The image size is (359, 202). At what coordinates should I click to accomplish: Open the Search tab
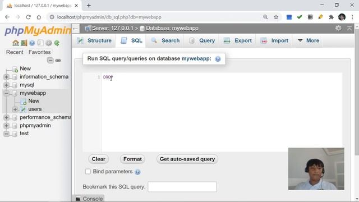coord(165,40)
